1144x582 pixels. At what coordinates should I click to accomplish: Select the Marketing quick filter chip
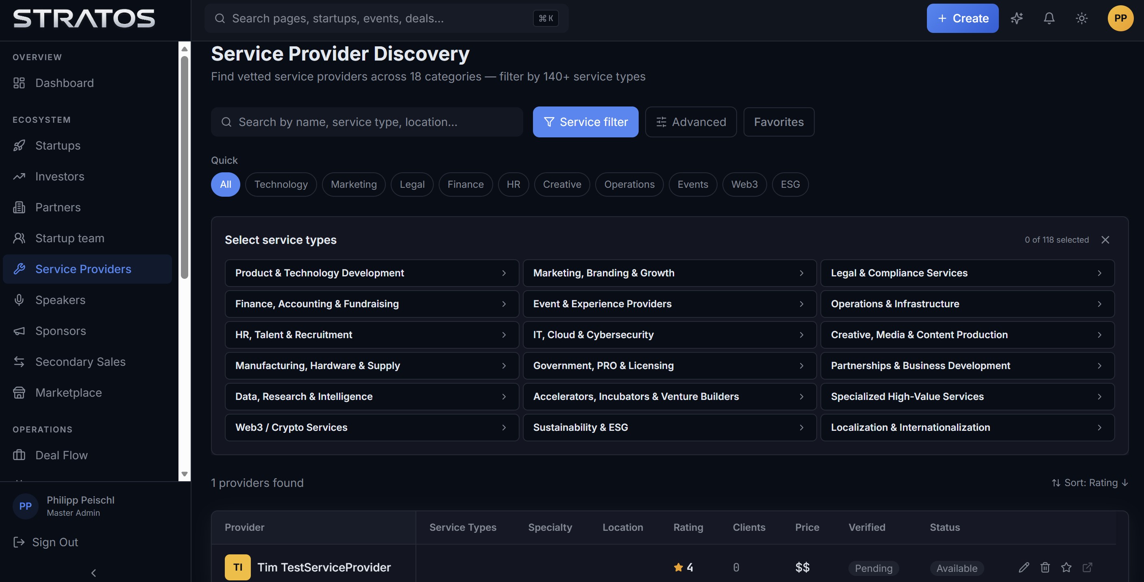pos(354,184)
